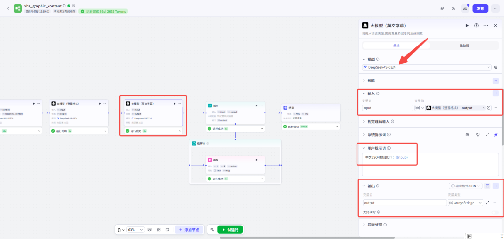Open the header more options ellipsis
This screenshot has height=239, width=504.
click(x=495, y=9)
